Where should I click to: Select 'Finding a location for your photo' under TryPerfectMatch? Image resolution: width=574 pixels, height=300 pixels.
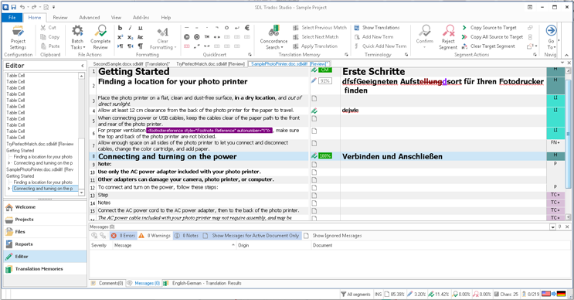tap(42, 157)
